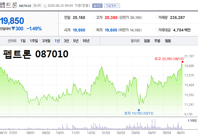This screenshot has height=138, width=198.
Task: Click the 2020.06.10 09:54 timestamp
Action: click(x=60, y=6)
